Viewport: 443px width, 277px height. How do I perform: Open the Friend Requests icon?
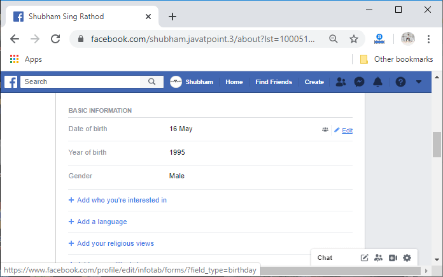[341, 82]
